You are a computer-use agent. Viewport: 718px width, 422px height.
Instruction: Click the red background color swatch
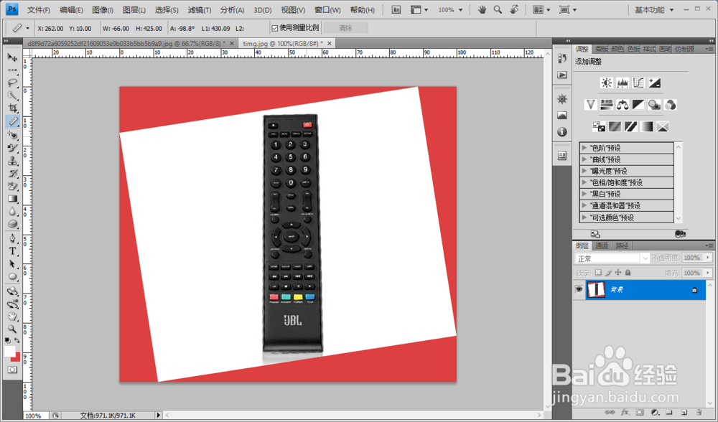point(17,358)
